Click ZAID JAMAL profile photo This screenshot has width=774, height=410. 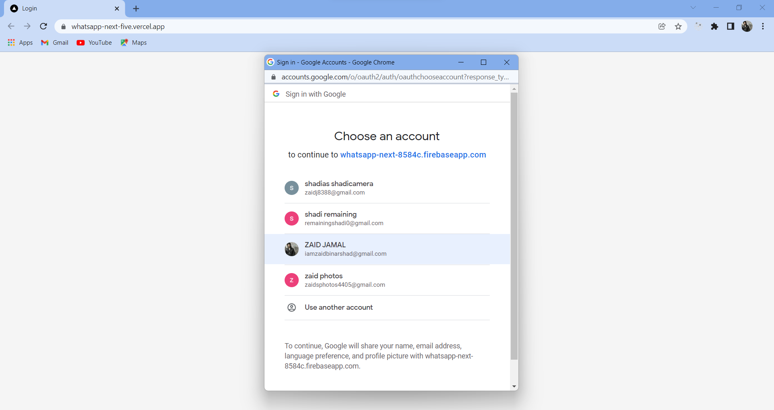pyautogui.click(x=291, y=249)
